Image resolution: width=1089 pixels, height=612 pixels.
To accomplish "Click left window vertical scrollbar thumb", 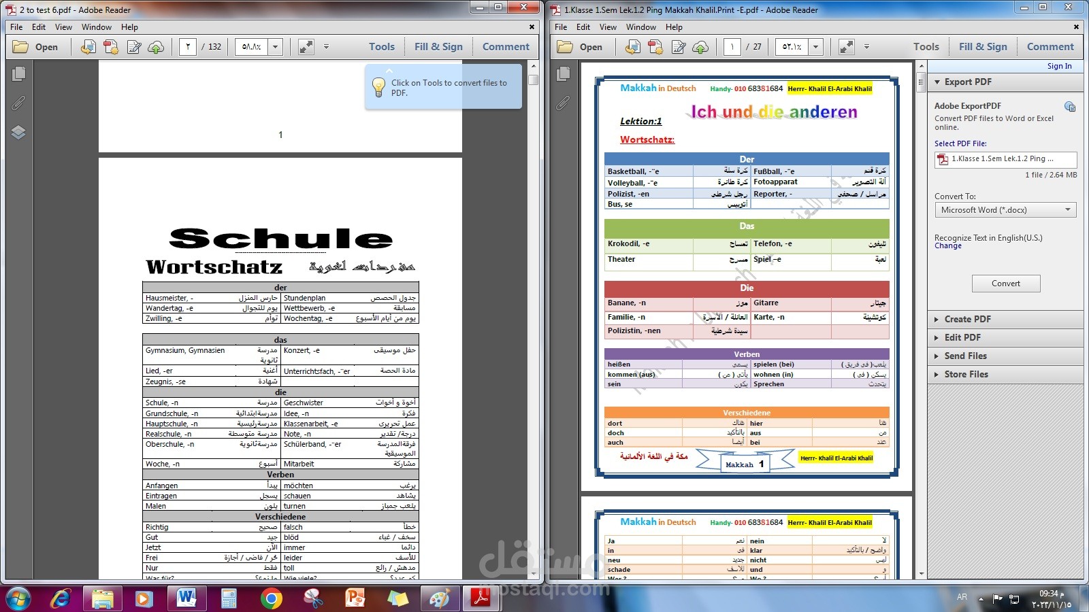I will pyautogui.click(x=534, y=79).
